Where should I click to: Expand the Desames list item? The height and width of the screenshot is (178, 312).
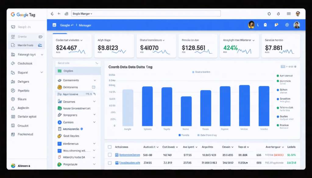(x=94, y=102)
